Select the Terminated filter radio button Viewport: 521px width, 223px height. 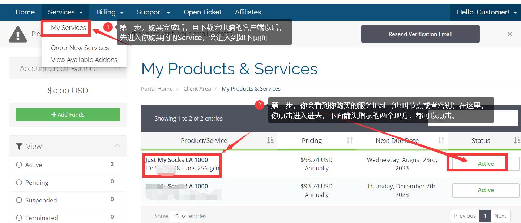[x=19, y=218]
